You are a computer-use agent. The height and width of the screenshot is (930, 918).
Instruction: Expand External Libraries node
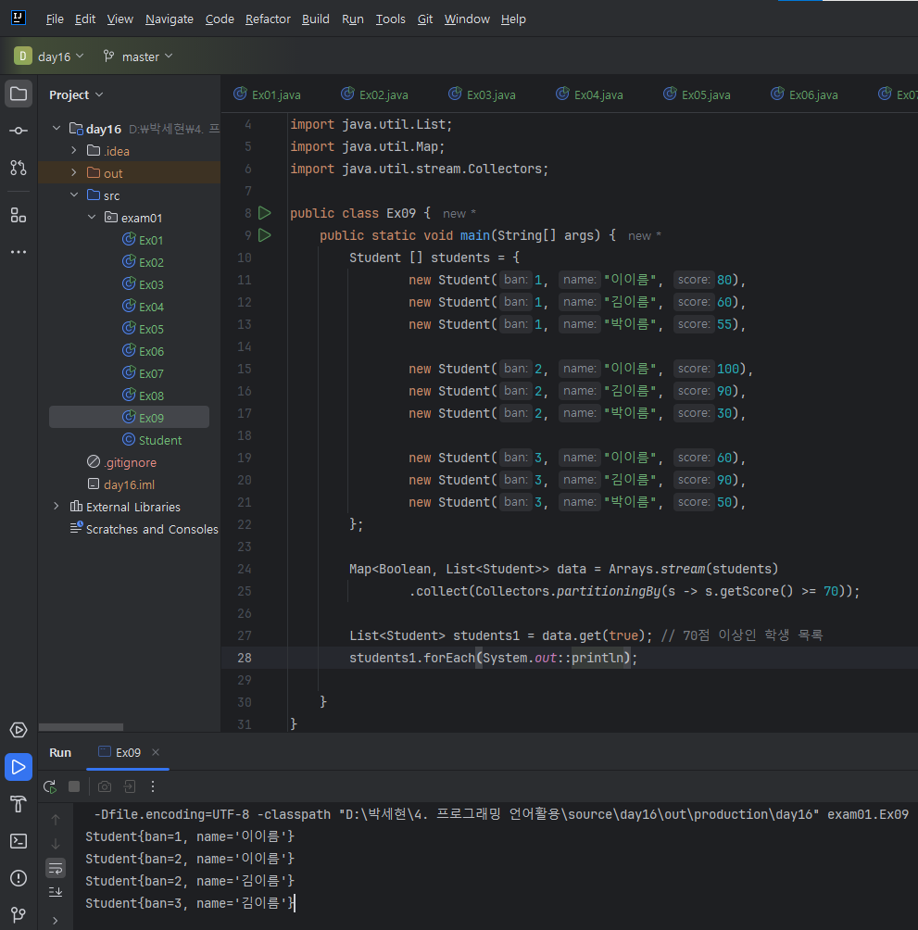click(57, 507)
